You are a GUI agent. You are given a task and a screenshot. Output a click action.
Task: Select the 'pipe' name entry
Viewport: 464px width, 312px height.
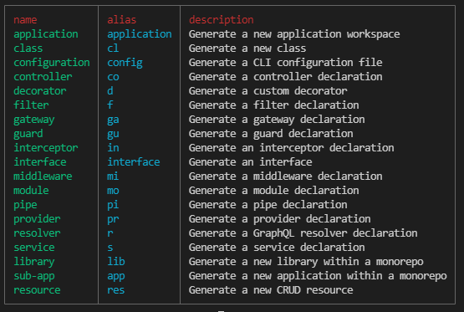click(x=25, y=205)
